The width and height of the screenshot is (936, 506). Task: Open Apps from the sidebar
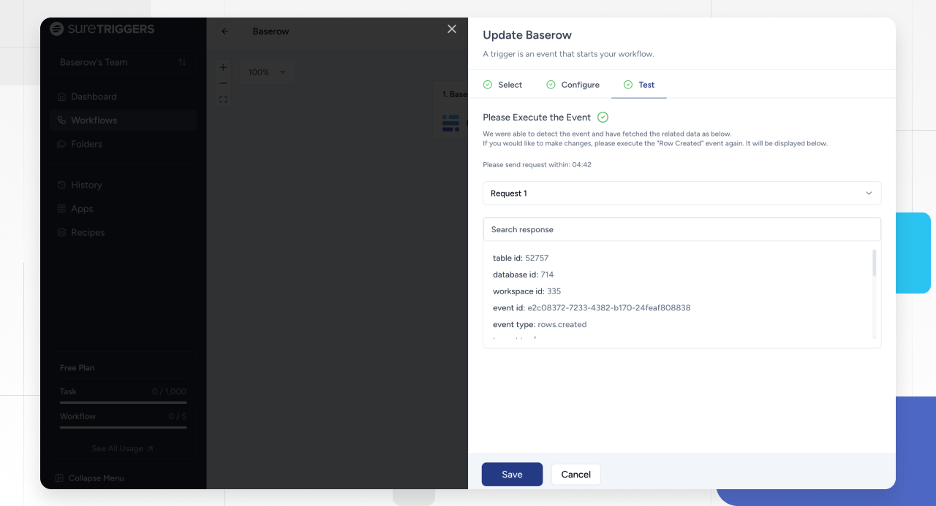coord(124,209)
